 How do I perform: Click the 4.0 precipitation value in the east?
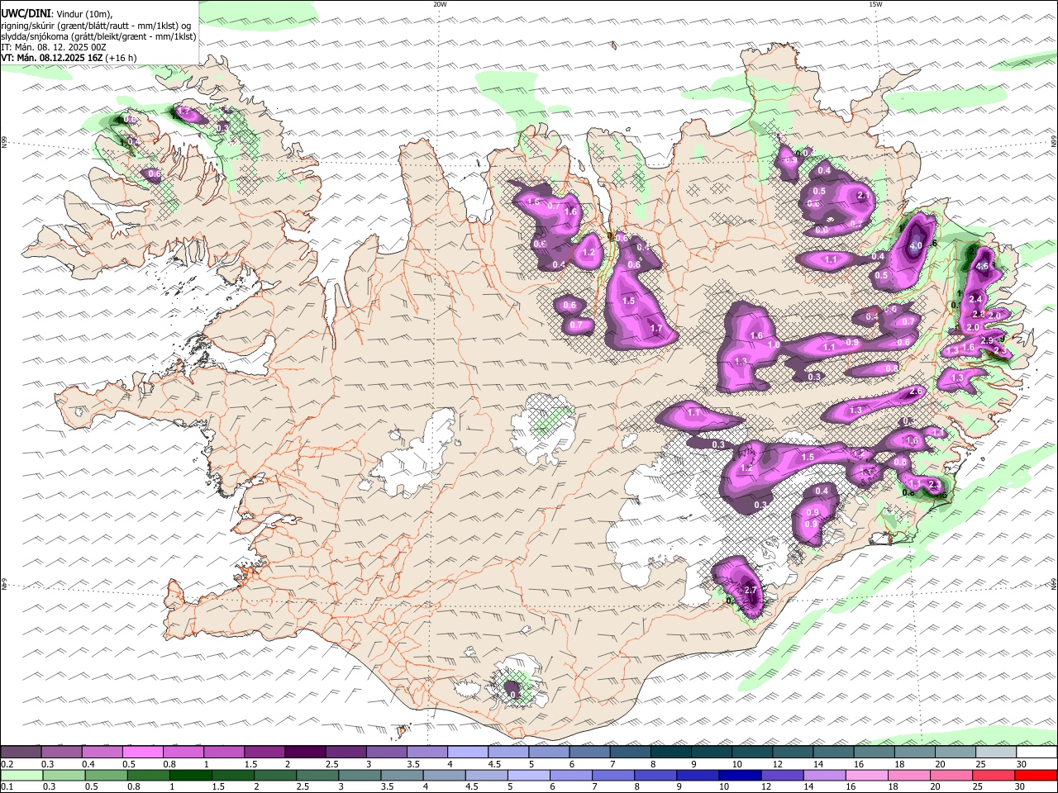tap(916, 245)
